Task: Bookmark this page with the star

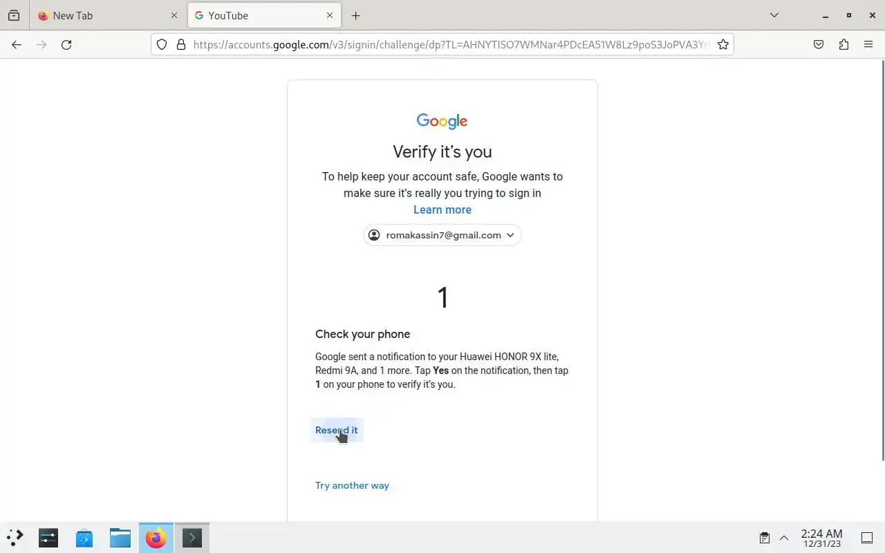Action: point(723,44)
